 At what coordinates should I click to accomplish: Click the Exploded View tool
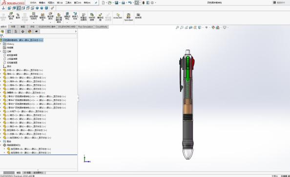coord(100,17)
